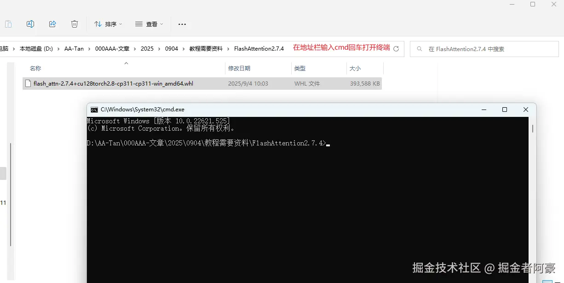The height and width of the screenshot is (283, 564).
Task: Open the 查看 view dropdown
Action: tap(149, 24)
